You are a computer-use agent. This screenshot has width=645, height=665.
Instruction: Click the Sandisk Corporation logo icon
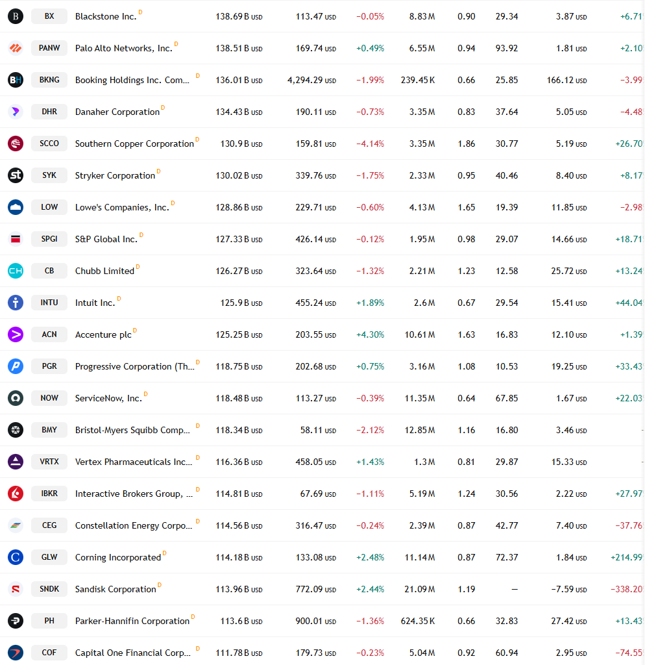tap(16, 588)
